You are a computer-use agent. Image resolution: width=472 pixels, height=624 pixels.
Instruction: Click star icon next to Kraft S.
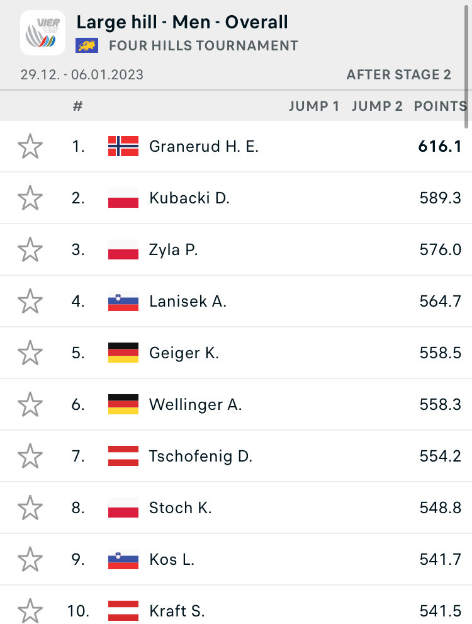click(x=30, y=611)
